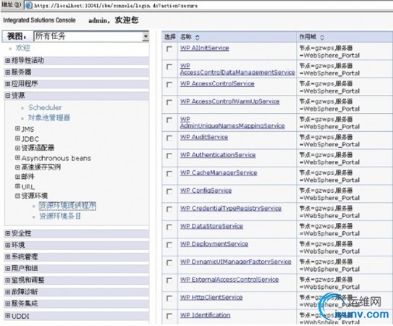Click the browser page icon in address bar
Screen dimensions: 393x326
[x=29, y=5]
